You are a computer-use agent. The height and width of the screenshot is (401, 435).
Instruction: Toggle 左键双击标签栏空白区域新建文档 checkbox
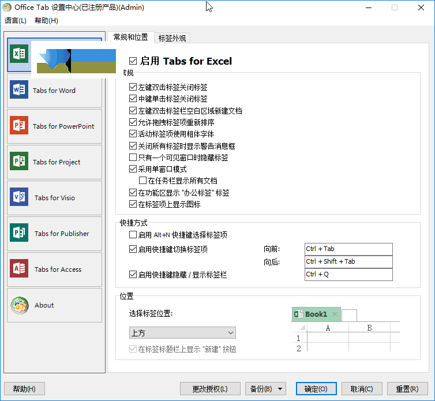click(x=133, y=110)
